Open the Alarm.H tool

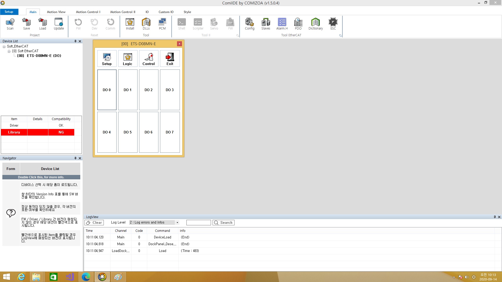(x=282, y=24)
